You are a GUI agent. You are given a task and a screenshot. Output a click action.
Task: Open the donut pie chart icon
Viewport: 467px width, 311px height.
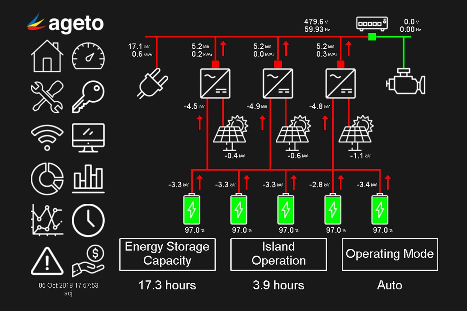tap(47, 179)
